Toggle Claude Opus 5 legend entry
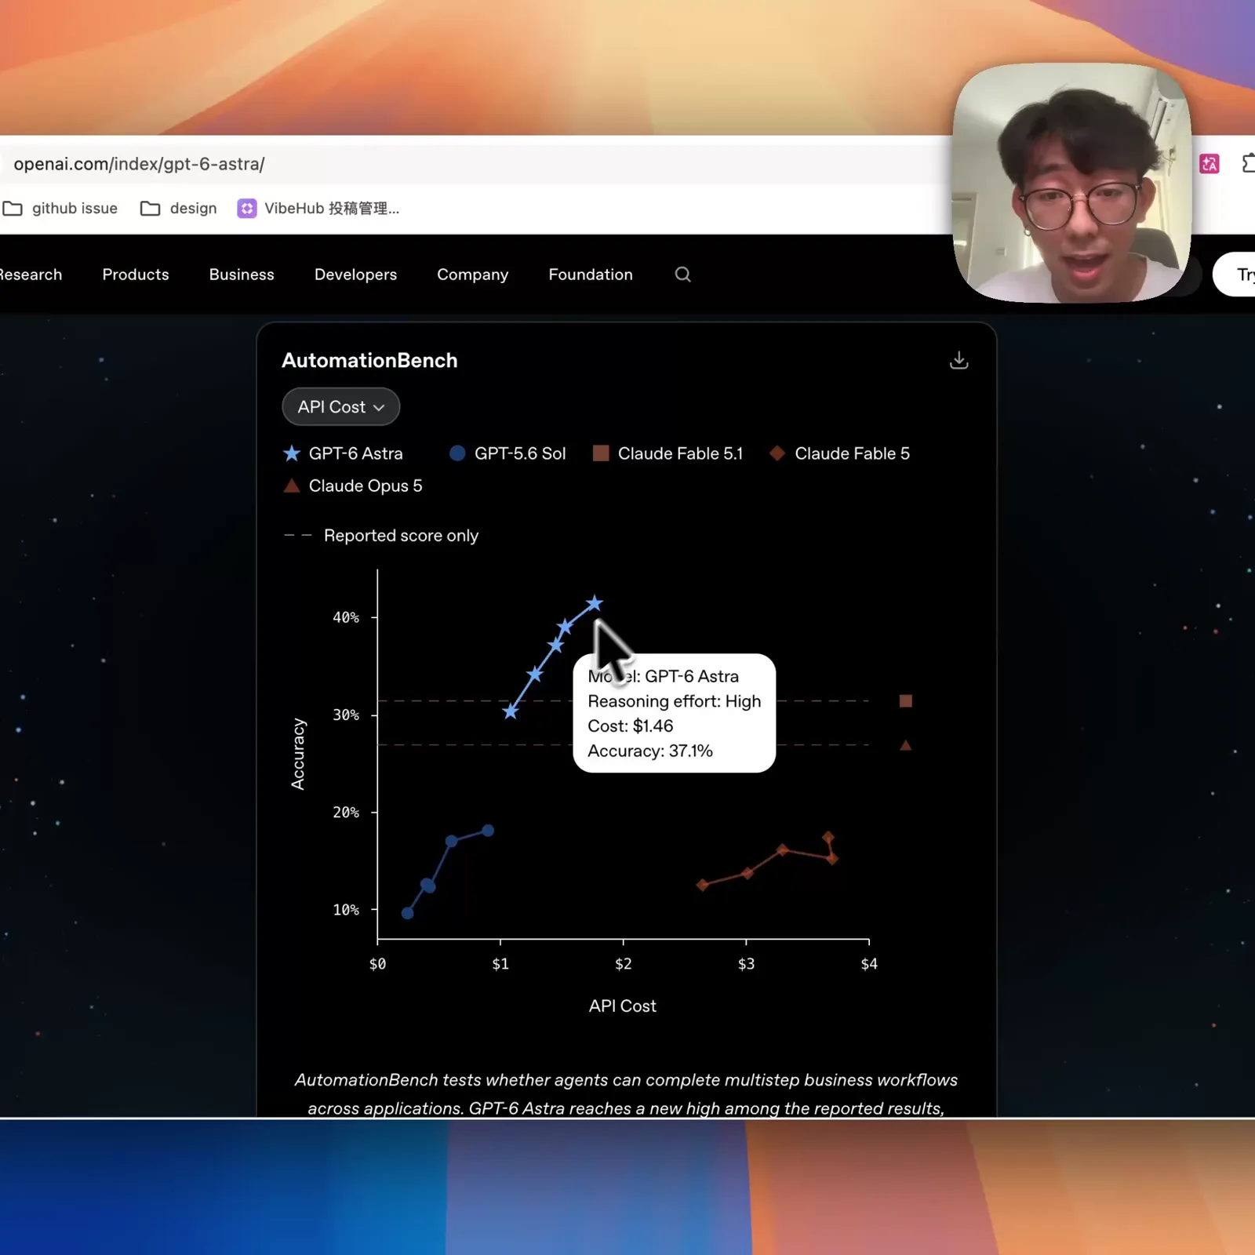The height and width of the screenshot is (1255, 1255). [352, 486]
